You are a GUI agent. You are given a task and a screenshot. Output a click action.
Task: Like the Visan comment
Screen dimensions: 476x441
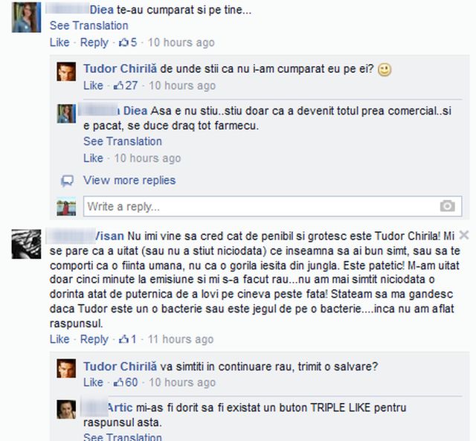[x=59, y=339]
